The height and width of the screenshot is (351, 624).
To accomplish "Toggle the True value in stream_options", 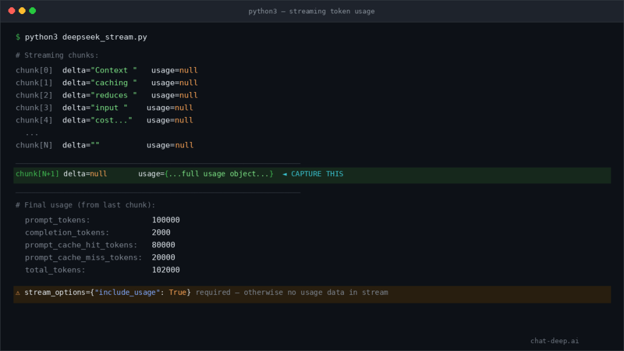I will click(178, 292).
